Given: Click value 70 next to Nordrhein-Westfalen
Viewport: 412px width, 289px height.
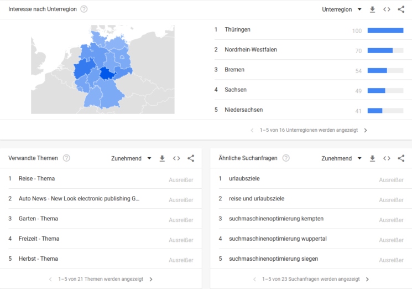Looking at the screenshot, I should tap(358, 51).
